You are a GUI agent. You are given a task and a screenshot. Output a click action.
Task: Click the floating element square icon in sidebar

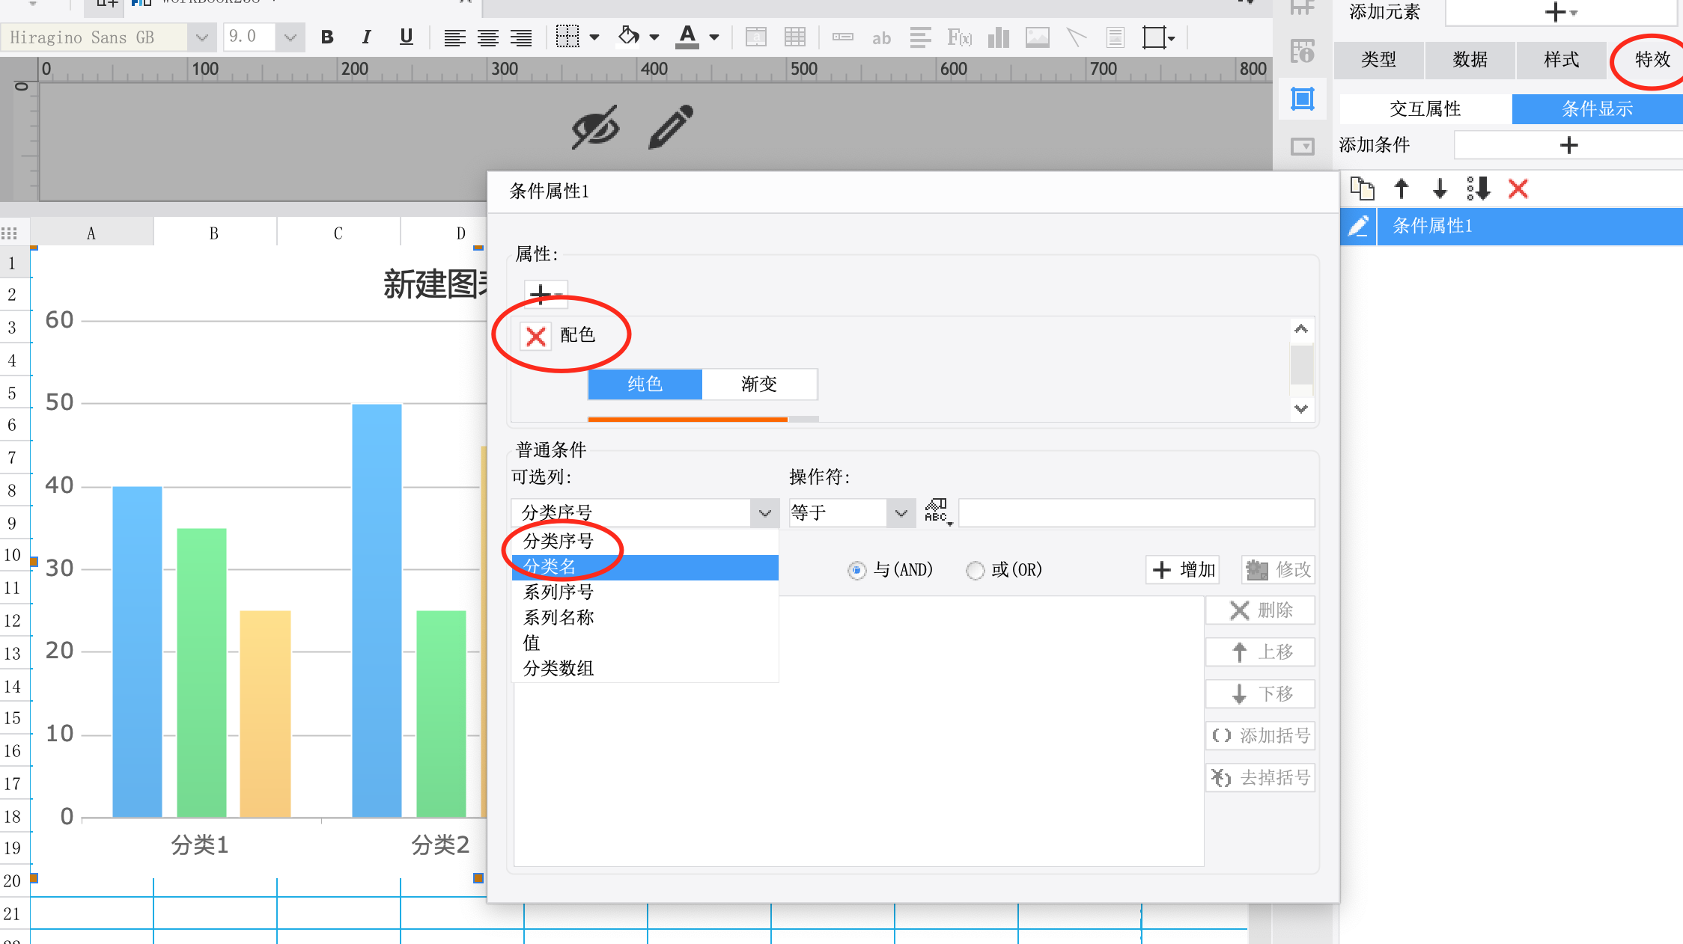1303,99
